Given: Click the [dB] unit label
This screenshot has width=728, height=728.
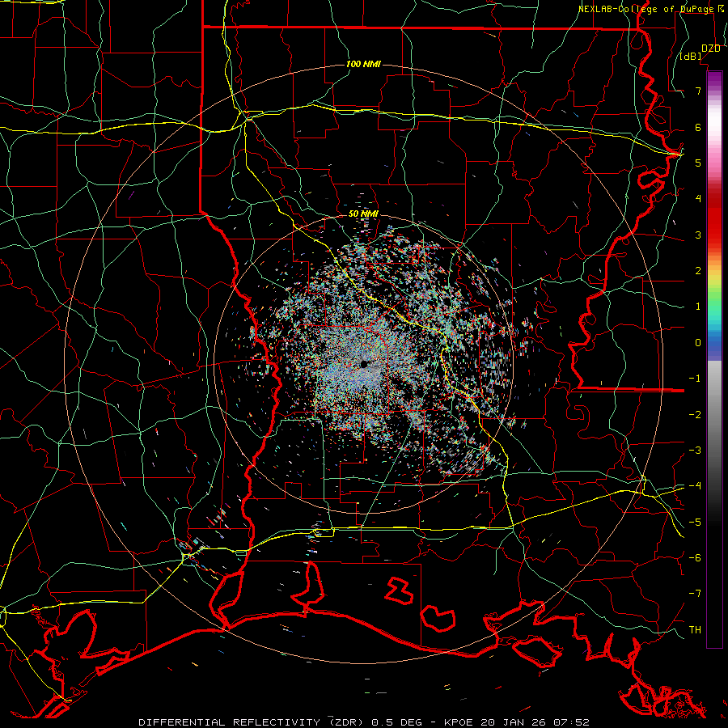Looking at the screenshot, I should tap(691, 57).
